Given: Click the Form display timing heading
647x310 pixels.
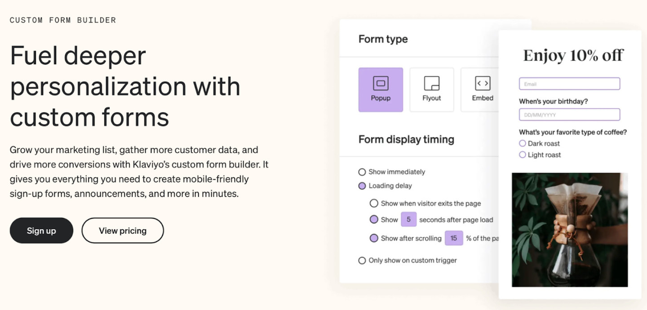Looking at the screenshot, I should coord(406,139).
